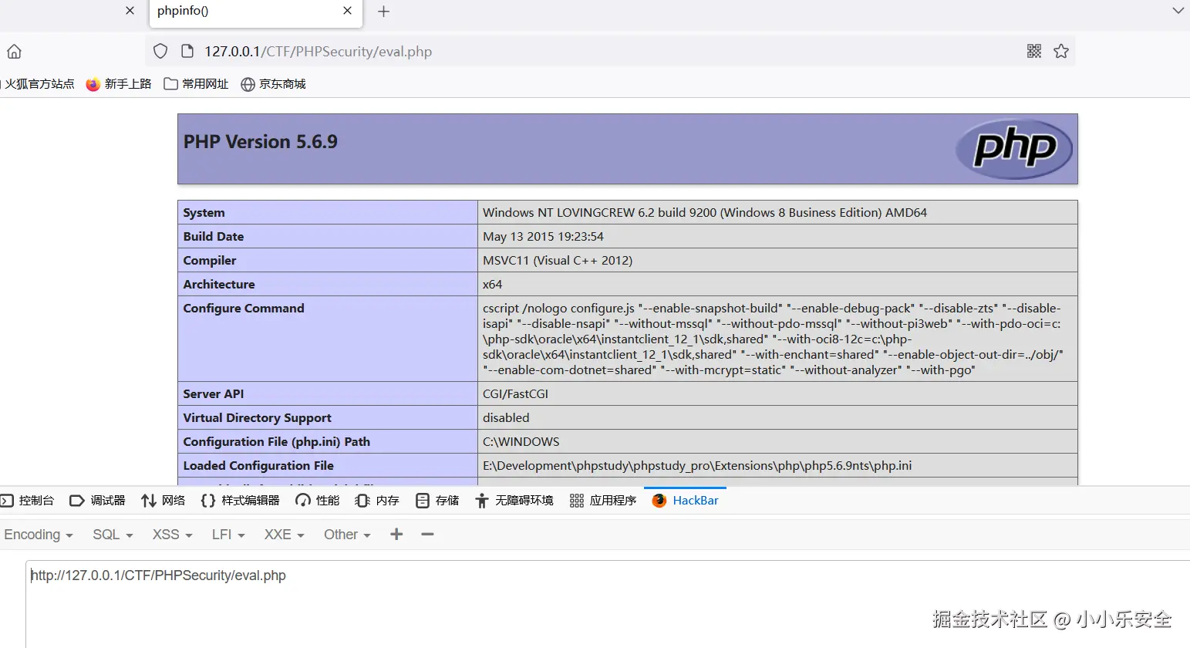Click the page info document icon
This screenshot has width=1190, height=648.
[x=187, y=52]
